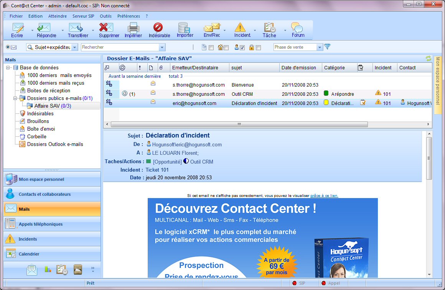Open the archive drawer shortcut icon

[78, 269]
